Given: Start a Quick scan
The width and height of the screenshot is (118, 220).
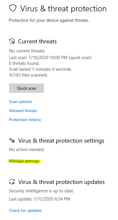Looking at the screenshot, I should coord(27,88).
